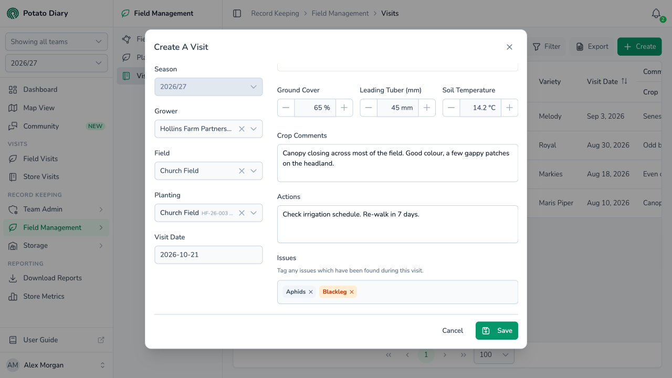Click into the Actions text area
The width and height of the screenshot is (672, 378).
click(x=397, y=224)
